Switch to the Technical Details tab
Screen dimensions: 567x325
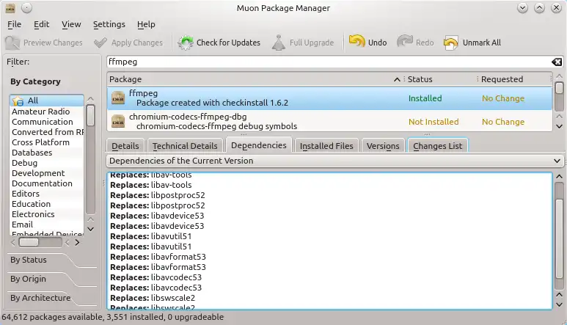pyautogui.click(x=185, y=146)
